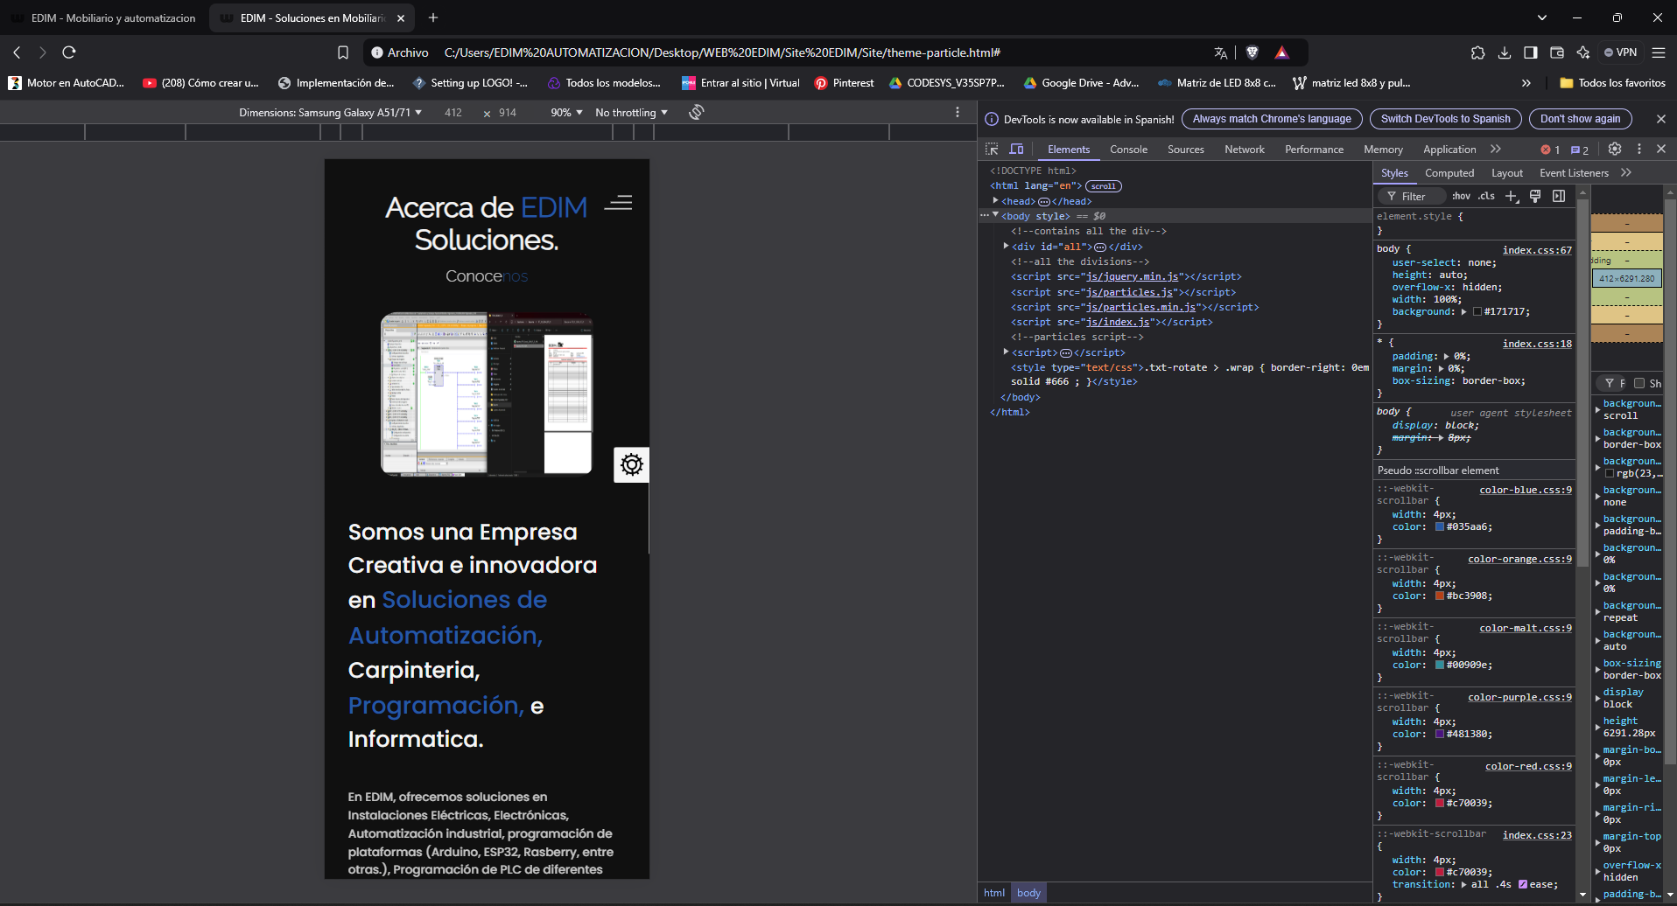The image size is (1677, 906).
Task: Click the rotate device orientation icon
Action: [x=696, y=112]
